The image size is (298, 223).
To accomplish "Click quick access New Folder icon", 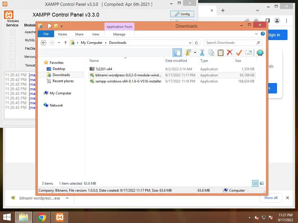I will (x=56, y=26).
